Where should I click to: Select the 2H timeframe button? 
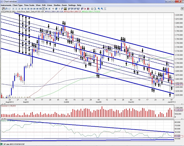click(34, 9)
